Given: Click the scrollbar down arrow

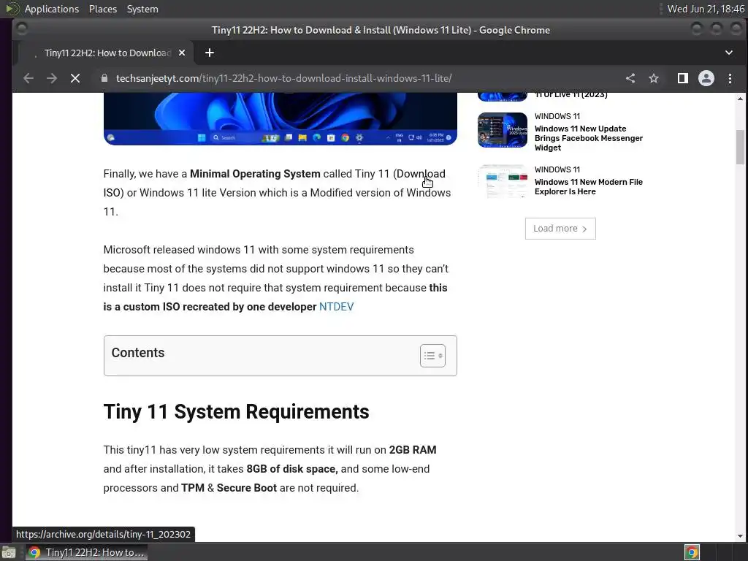Looking at the screenshot, I should pos(740,536).
